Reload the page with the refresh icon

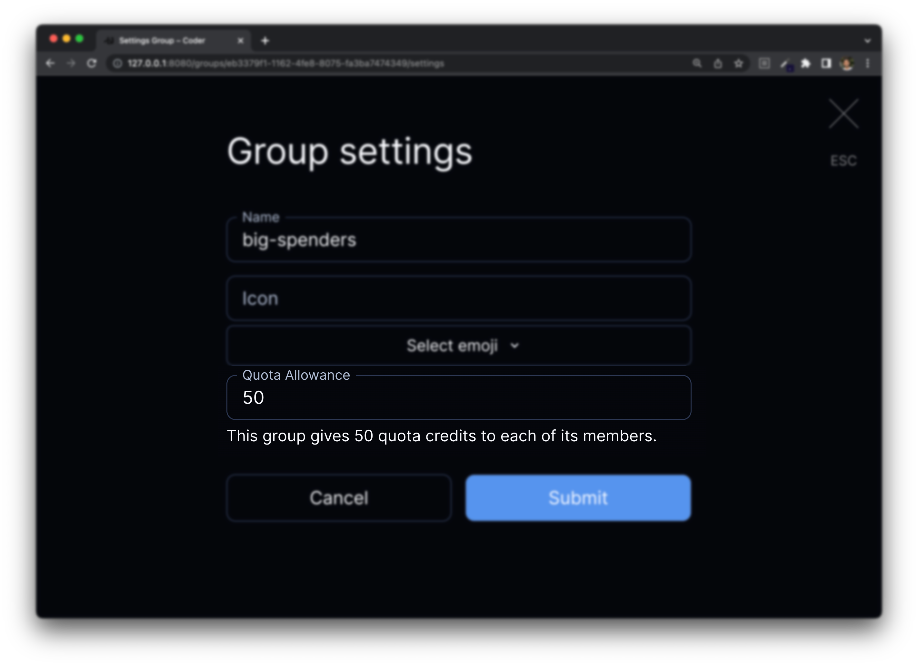(x=92, y=64)
